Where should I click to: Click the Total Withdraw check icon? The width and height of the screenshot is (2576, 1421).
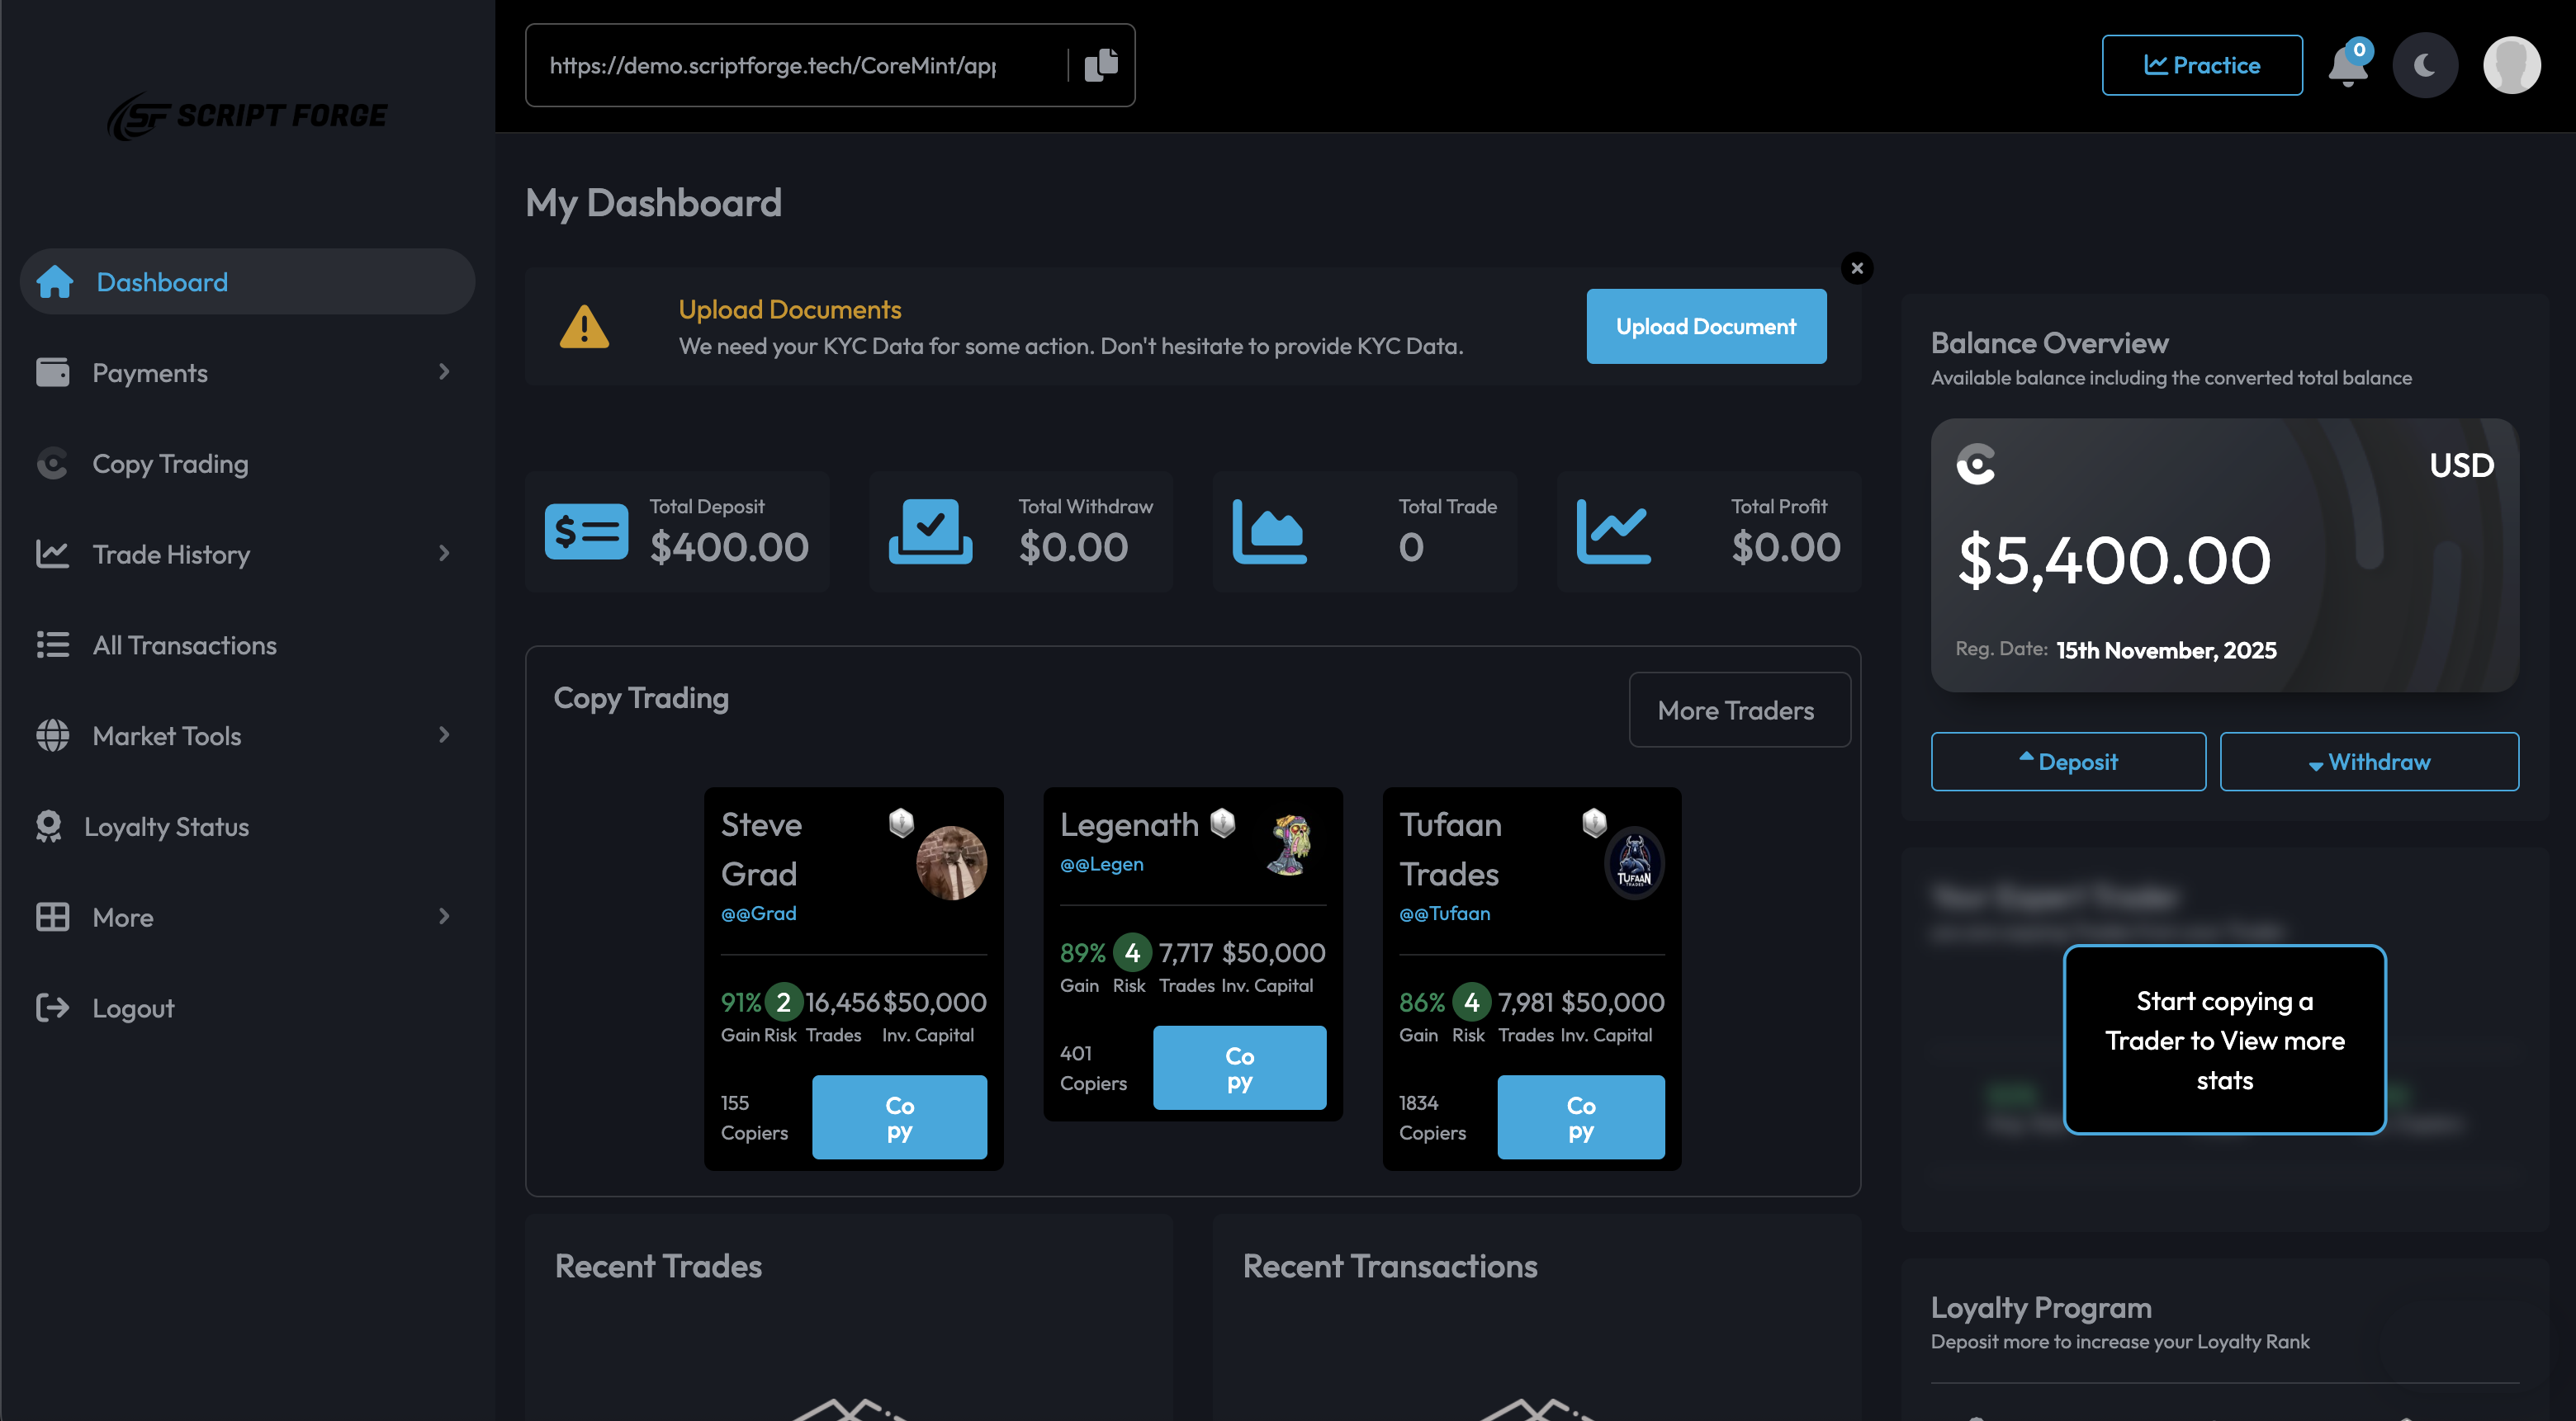click(930, 531)
